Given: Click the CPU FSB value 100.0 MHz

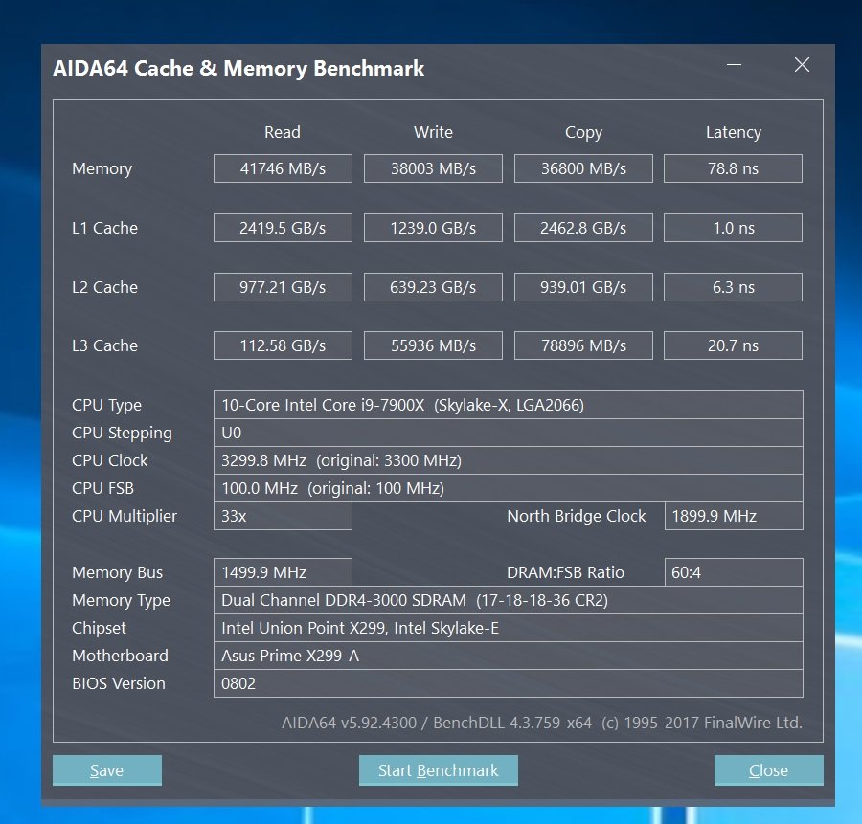Looking at the screenshot, I should [x=508, y=488].
